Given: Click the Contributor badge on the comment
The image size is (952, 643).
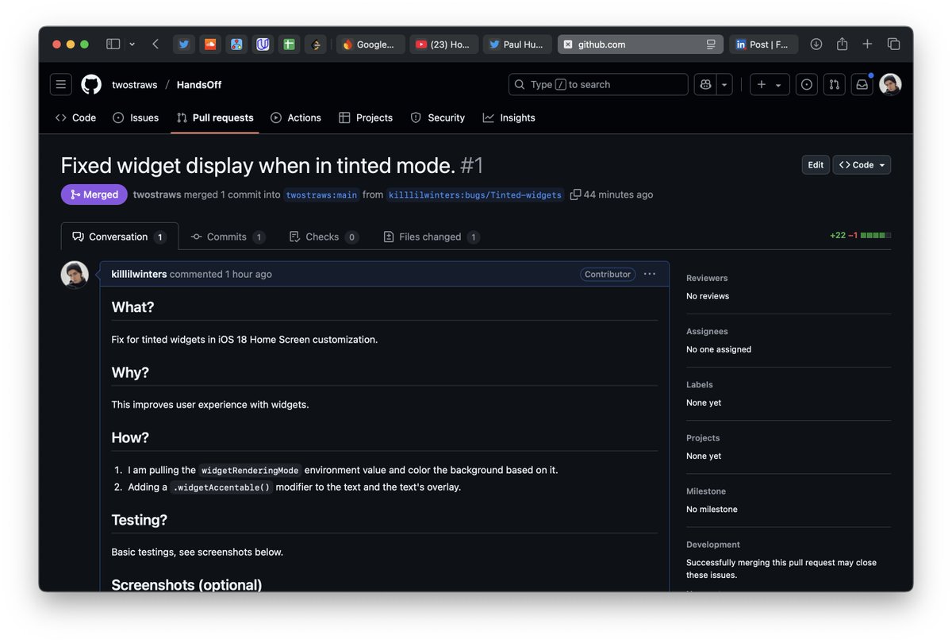Looking at the screenshot, I should click(608, 274).
